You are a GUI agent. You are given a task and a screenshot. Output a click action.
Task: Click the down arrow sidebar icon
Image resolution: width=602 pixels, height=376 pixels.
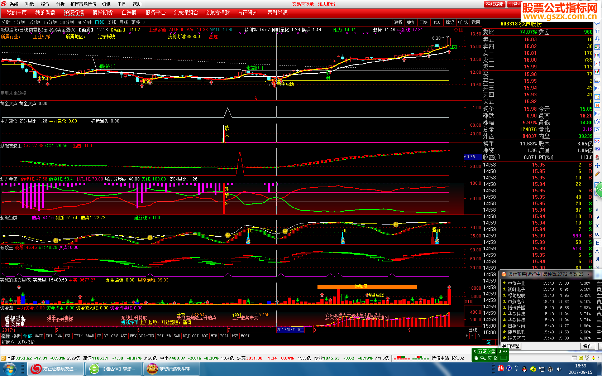pos(597,39)
